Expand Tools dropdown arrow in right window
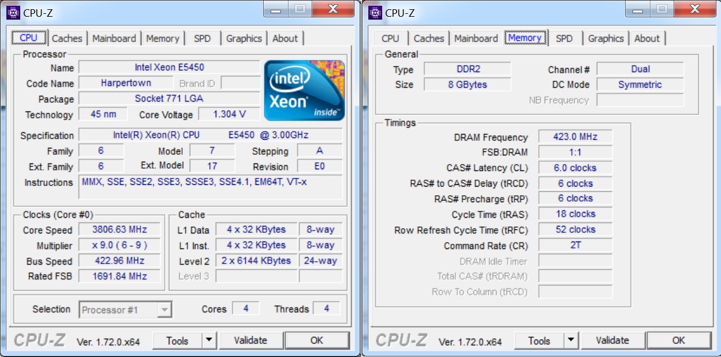 pyautogui.click(x=571, y=340)
